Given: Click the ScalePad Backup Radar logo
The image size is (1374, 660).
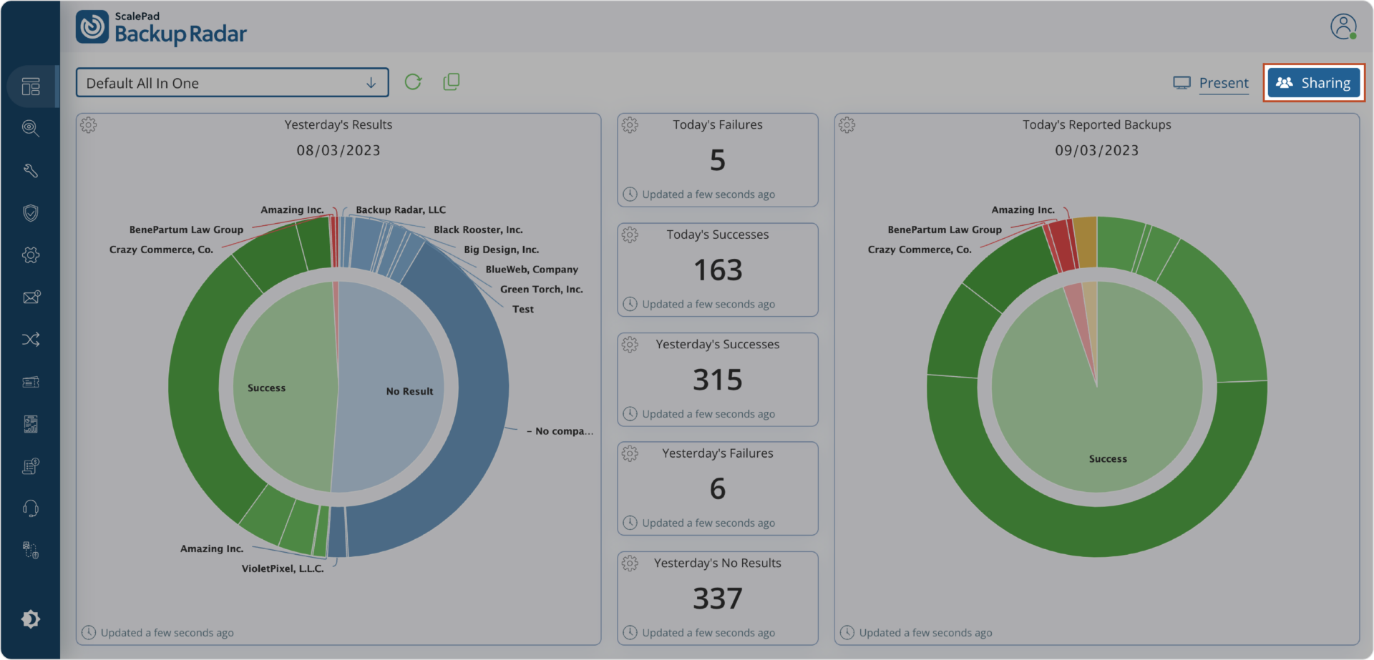Looking at the screenshot, I should click(x=162, y=27).
